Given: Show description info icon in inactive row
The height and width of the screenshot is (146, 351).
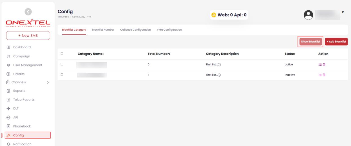Looking at the screenshot, I should (x=219, y=75).
